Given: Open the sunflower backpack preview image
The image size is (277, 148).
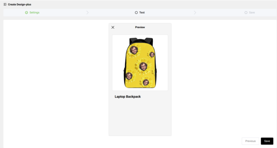Looking at the screenshot, I should [140, 63].
